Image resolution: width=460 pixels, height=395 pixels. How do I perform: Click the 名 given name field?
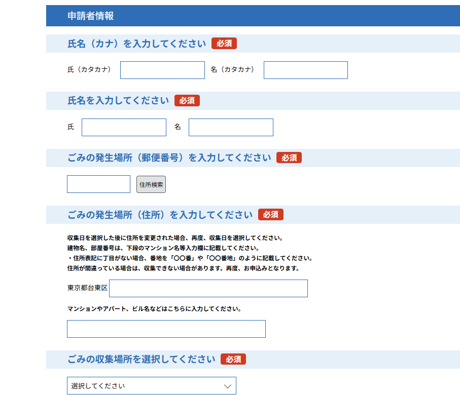pyautogui.click(x=231, y=128)
